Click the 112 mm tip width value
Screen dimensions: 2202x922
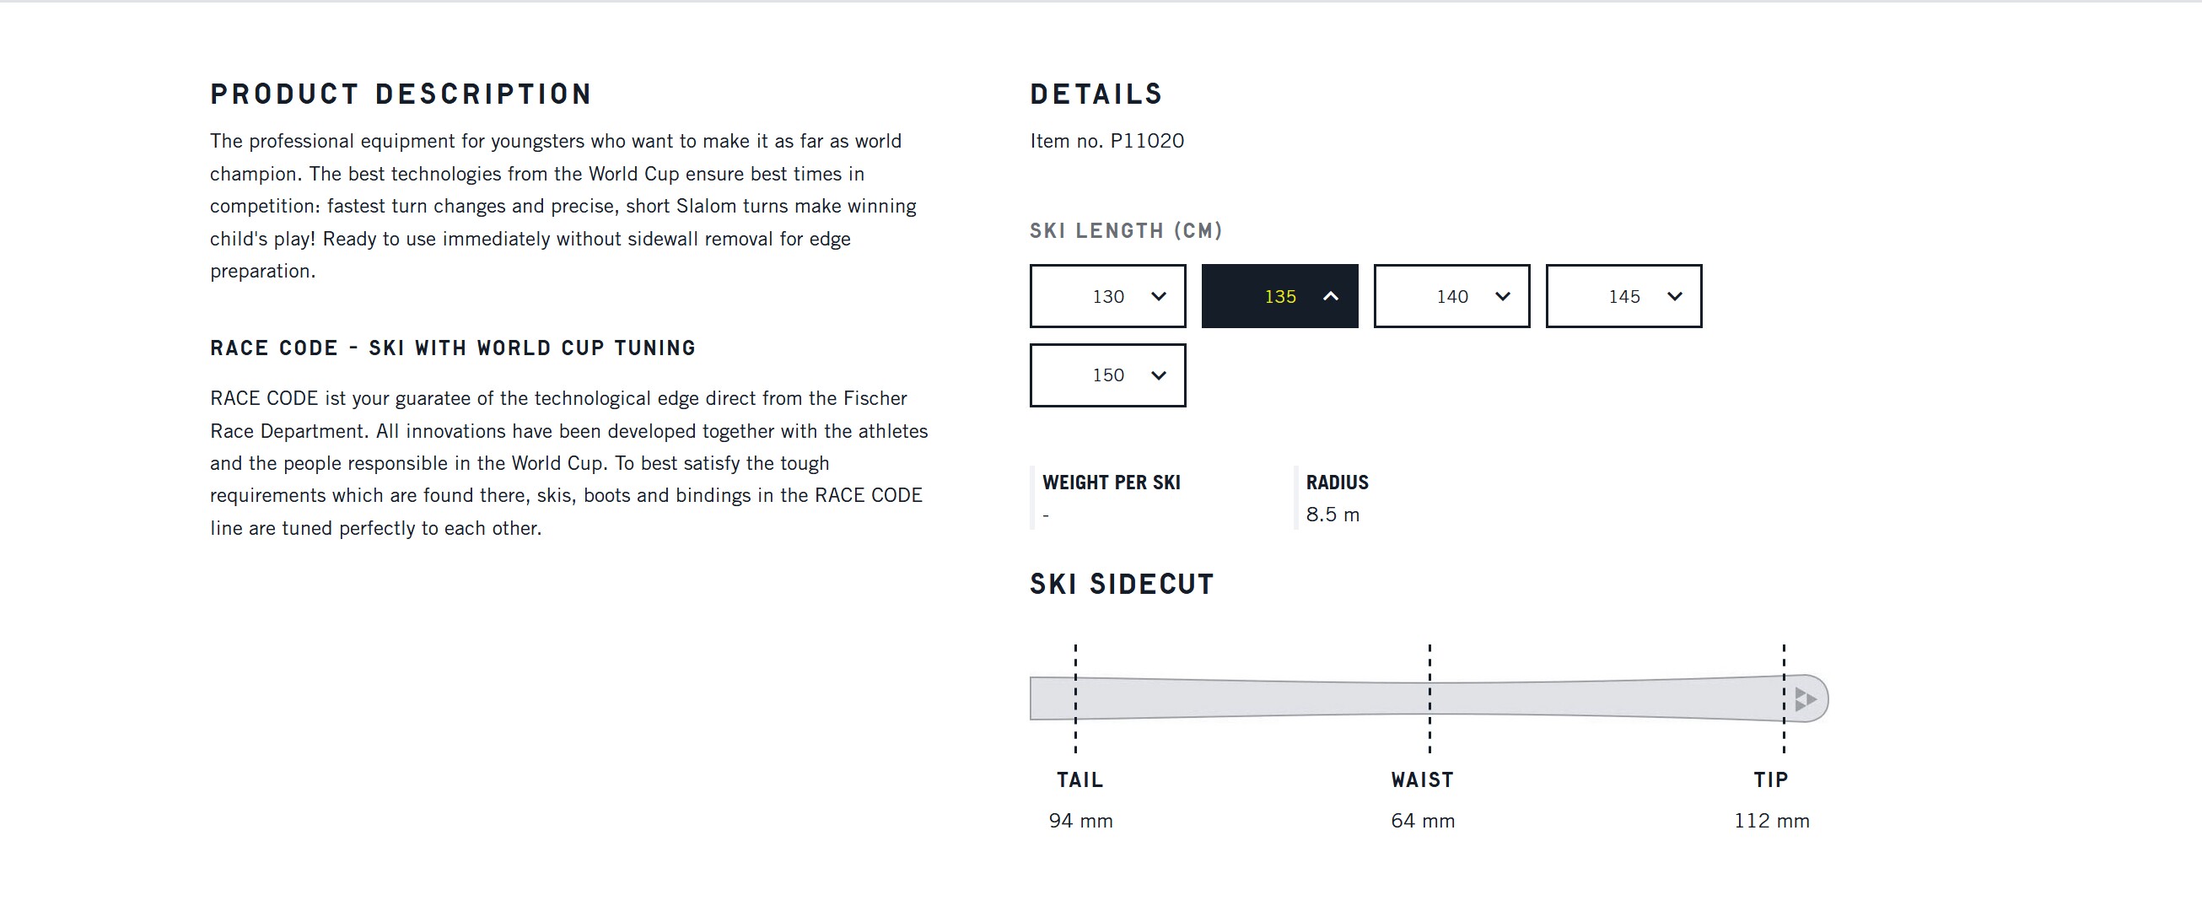[x=1771, y=821]
